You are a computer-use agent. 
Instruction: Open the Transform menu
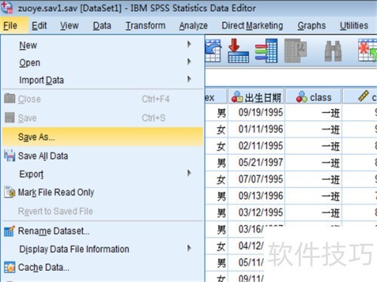tap(146, 26)
